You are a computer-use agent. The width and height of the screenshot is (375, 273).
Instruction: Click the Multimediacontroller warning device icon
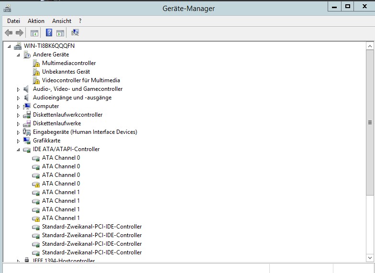coord(36,63)
